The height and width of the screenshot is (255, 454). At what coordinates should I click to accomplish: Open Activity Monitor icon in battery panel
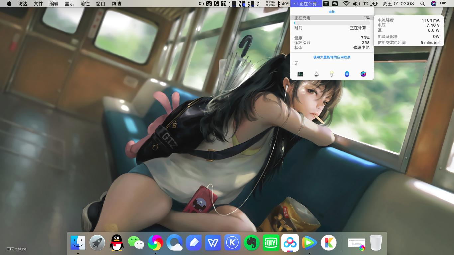[300, 74]
